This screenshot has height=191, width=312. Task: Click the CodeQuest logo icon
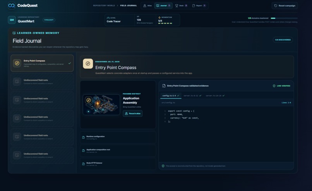click(12, 5)
